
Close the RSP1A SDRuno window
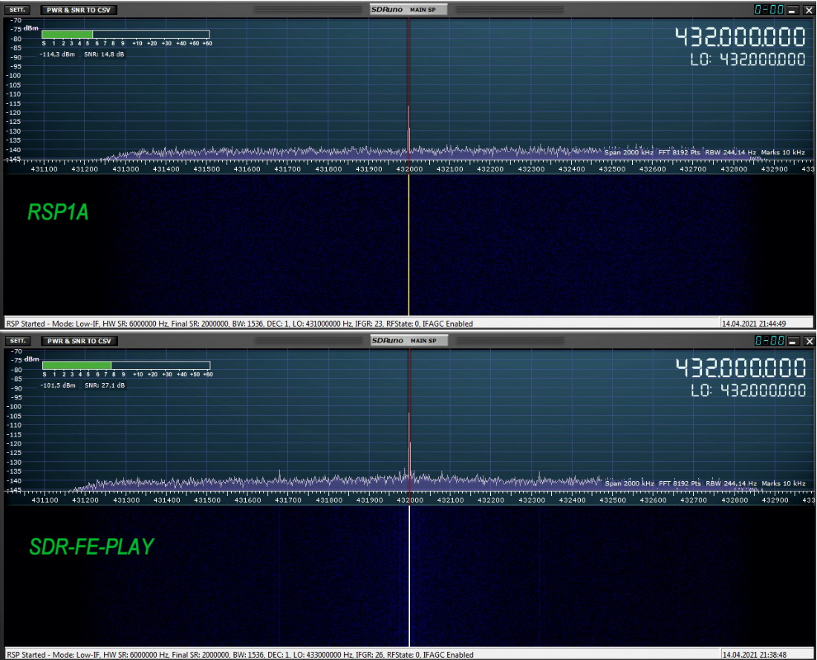pos(808,10)
